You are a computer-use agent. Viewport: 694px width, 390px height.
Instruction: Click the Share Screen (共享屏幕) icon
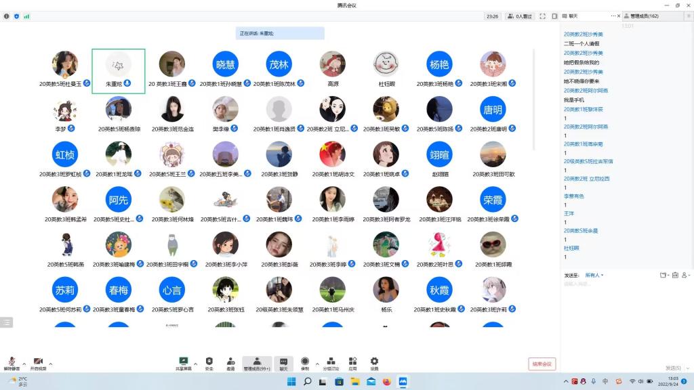pos(183,362)
